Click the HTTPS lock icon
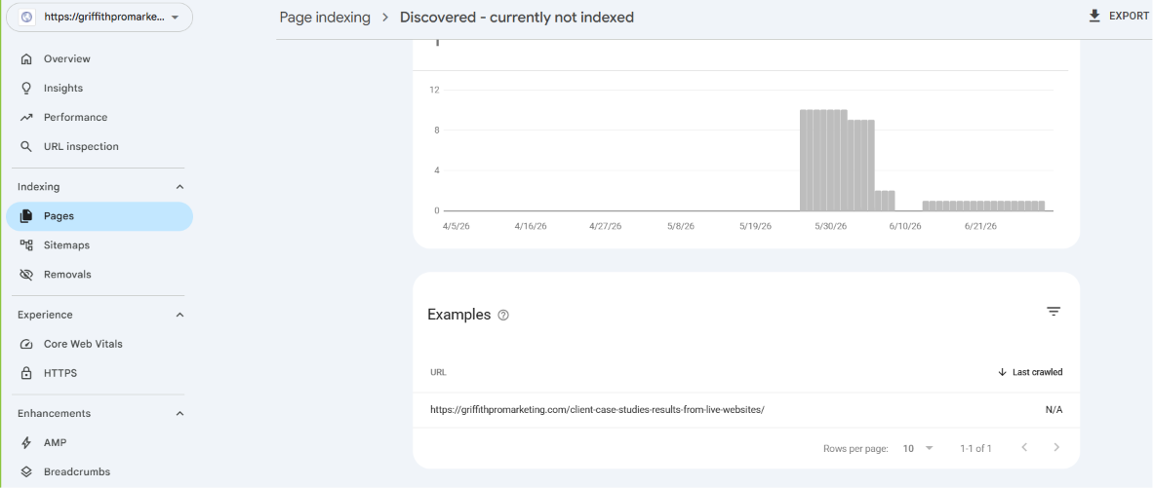Screen dimensions: 1153x488 tap(26, 373)
